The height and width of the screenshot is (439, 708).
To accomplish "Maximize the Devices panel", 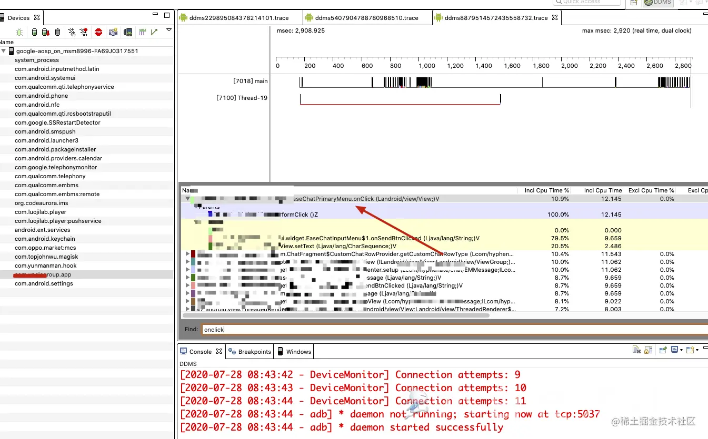I will point(167,15).
